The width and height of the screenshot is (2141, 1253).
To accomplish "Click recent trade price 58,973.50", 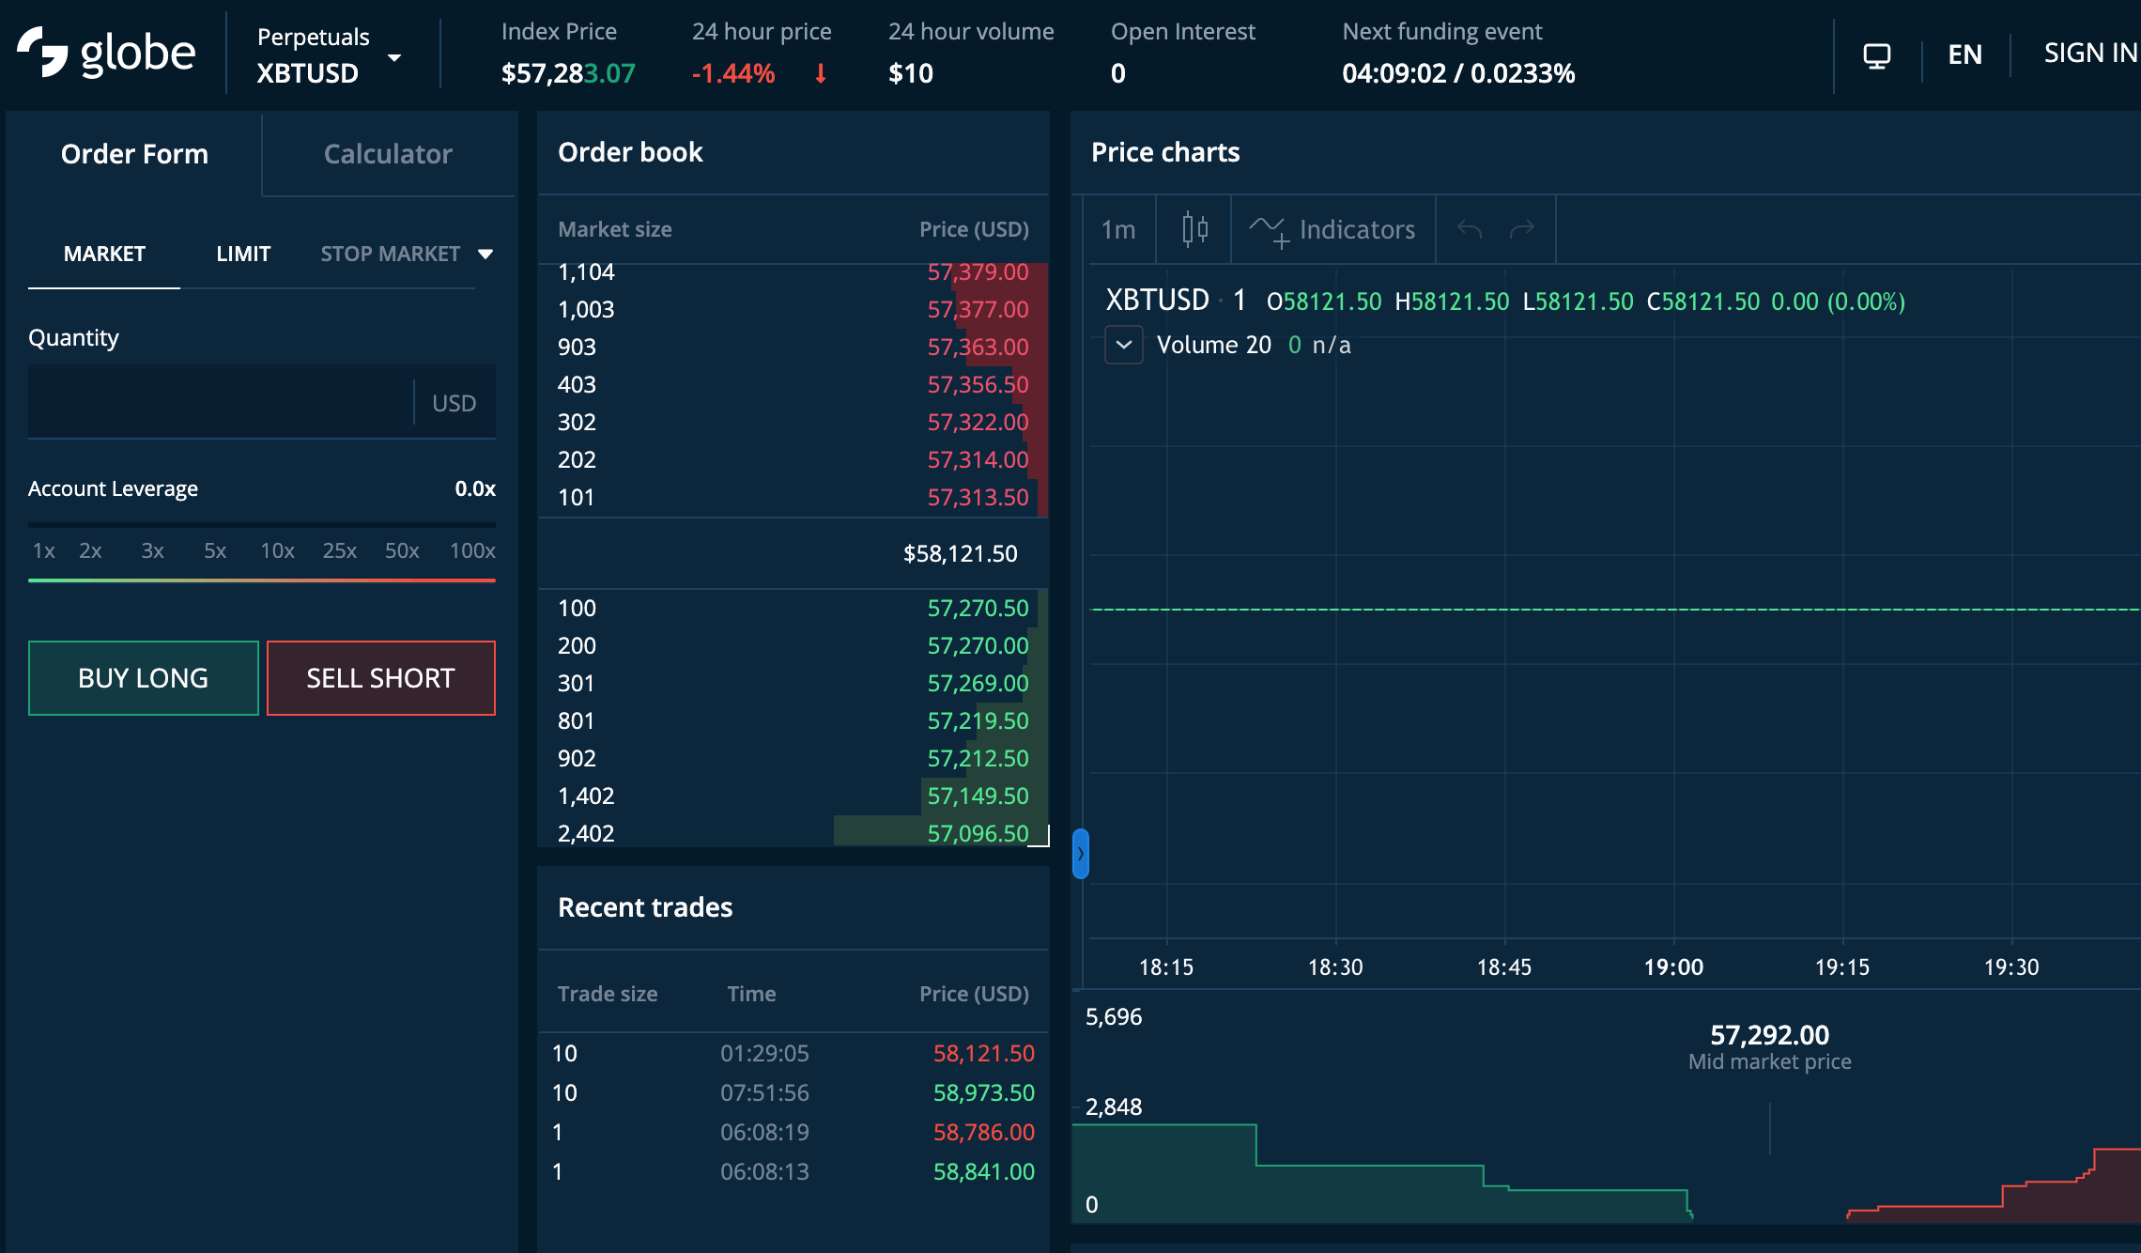I will click(983, 1093).
